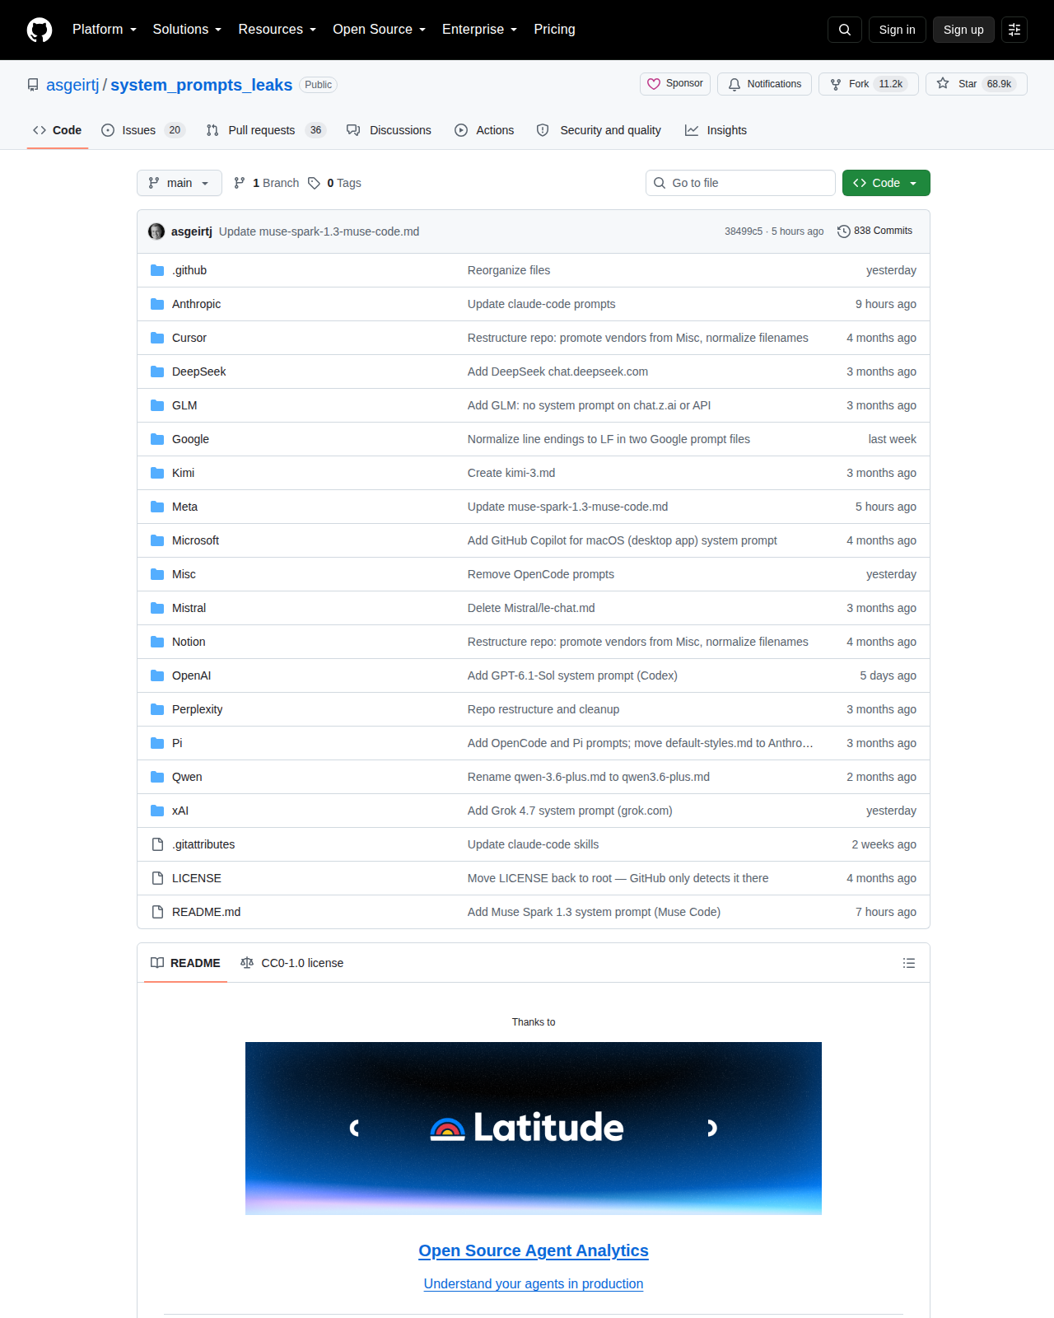Open the Google folder
Viewport: 1054px width, 1318px height.
tap(190, 439)
